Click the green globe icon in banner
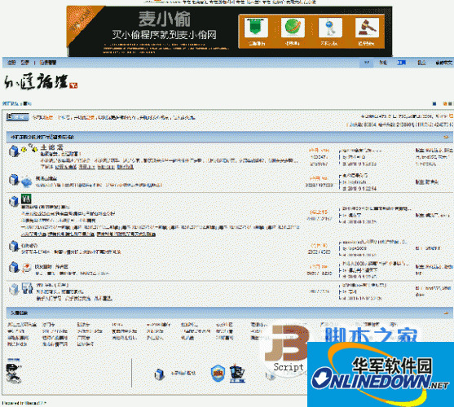This screenshot has height=407, width=454. tap(293, 28)
